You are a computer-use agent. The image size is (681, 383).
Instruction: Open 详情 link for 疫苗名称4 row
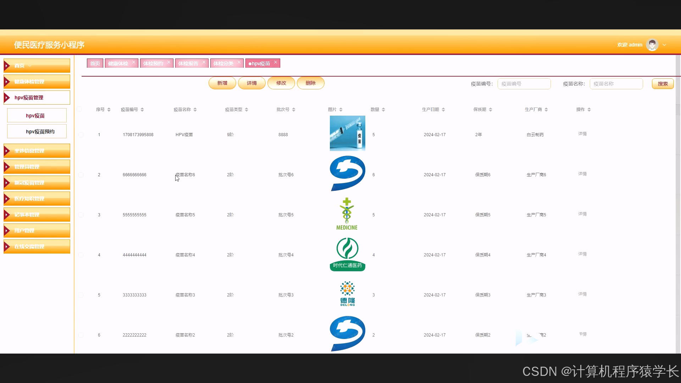582,254
